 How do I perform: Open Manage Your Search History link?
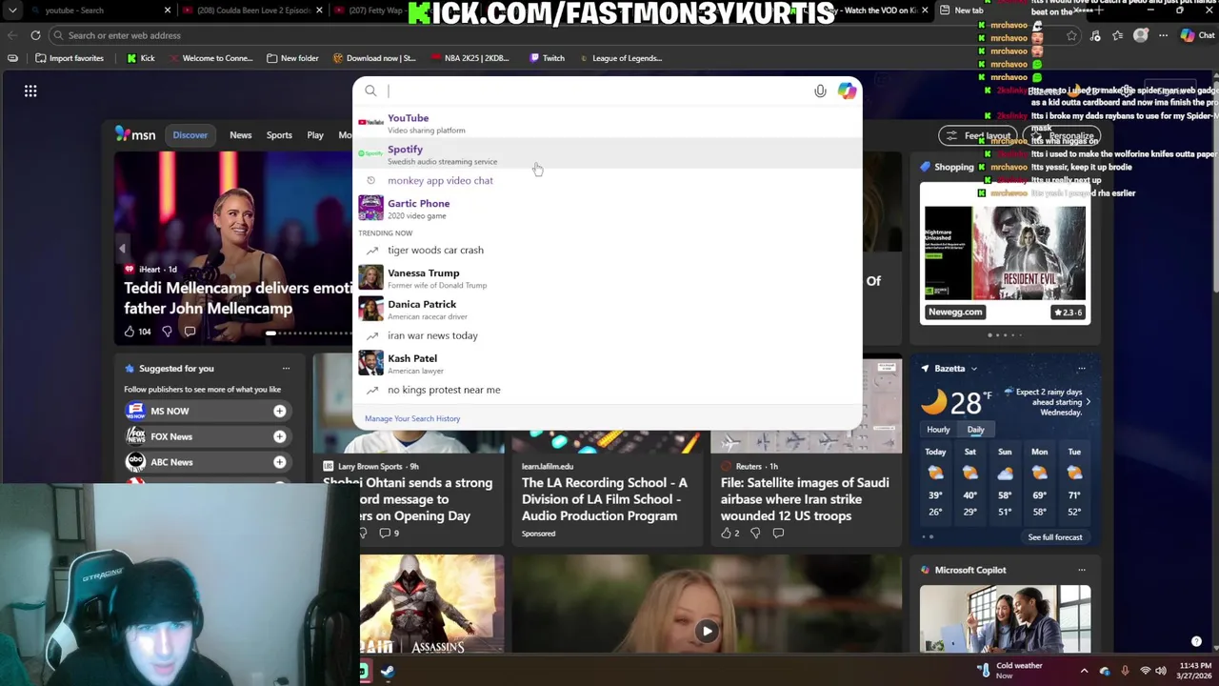point(412,418)
